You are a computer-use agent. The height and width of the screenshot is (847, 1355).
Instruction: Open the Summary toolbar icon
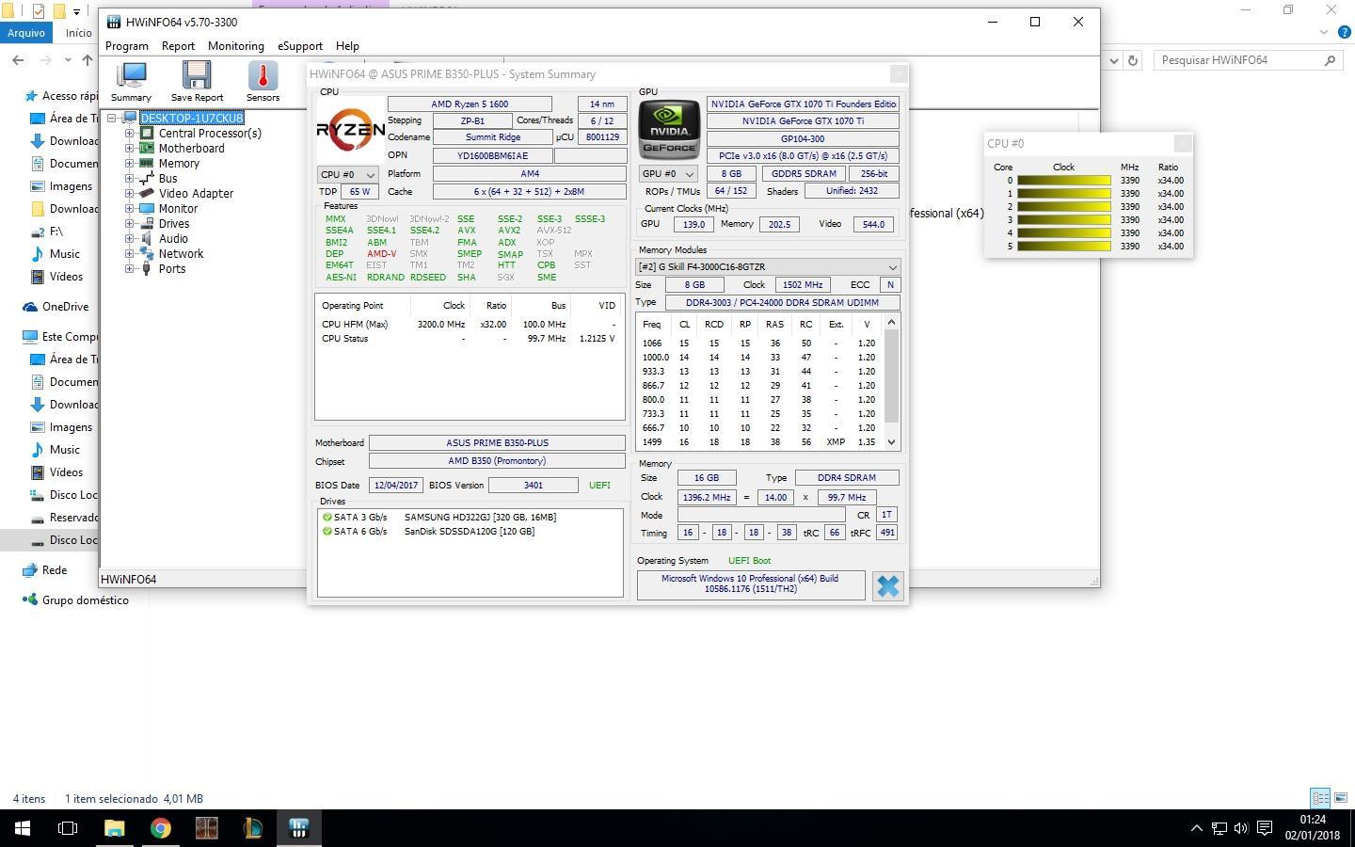(x=131, y=81)
